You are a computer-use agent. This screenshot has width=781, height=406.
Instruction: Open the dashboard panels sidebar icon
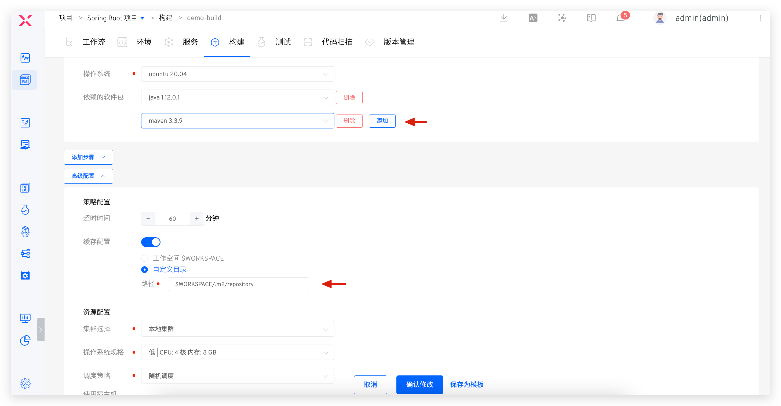(x=25, y=188)
